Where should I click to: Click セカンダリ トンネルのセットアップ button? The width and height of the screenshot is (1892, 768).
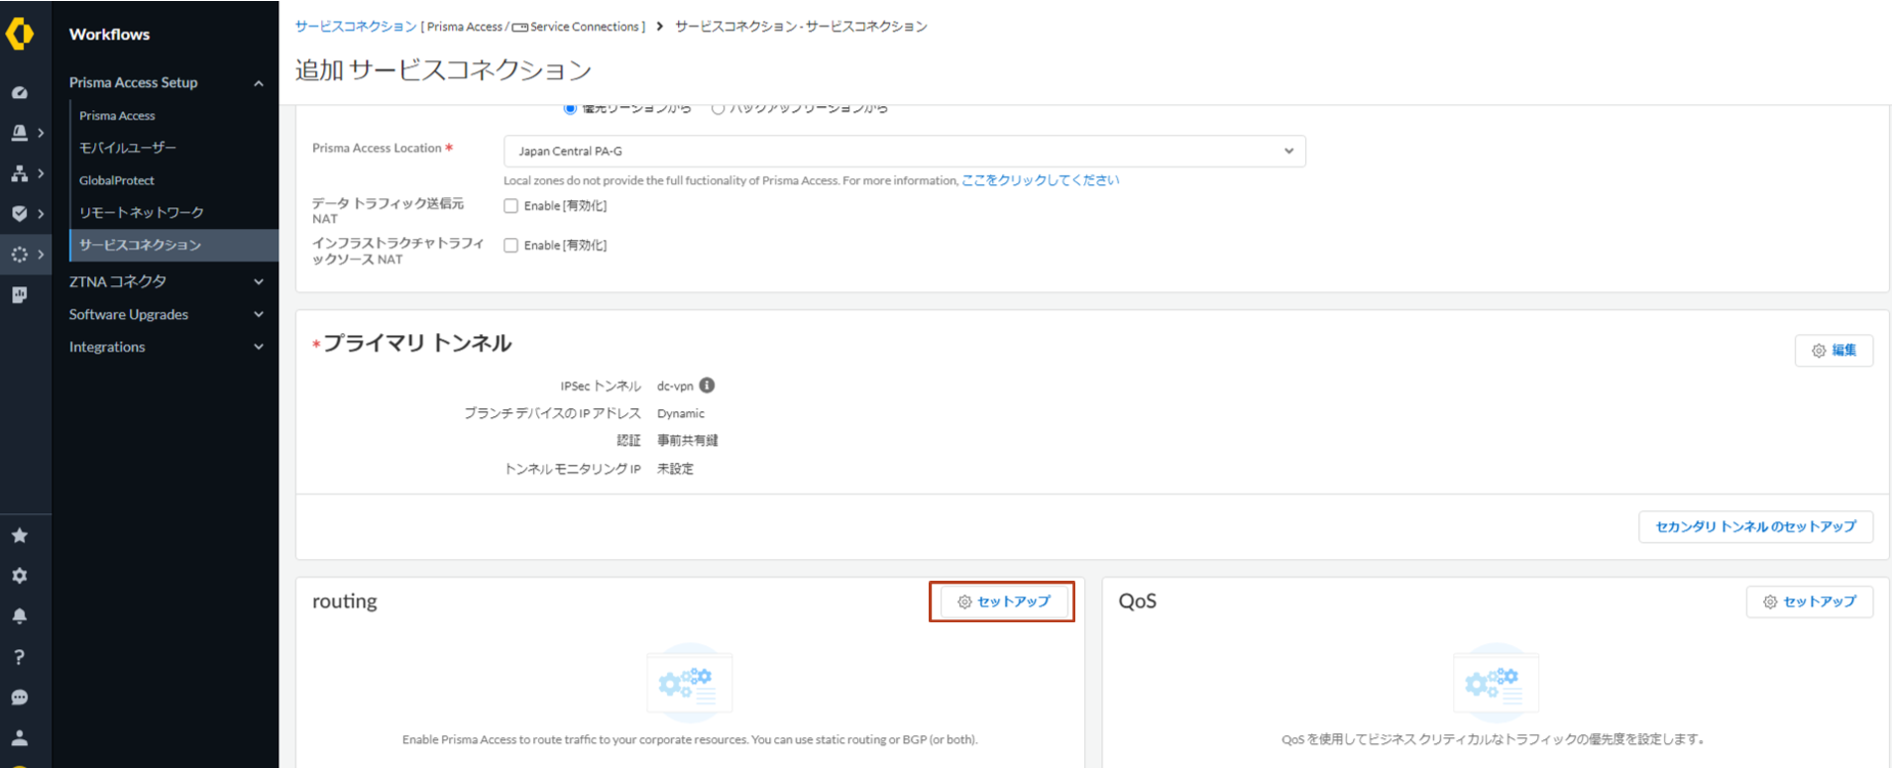click(1755, 526)
